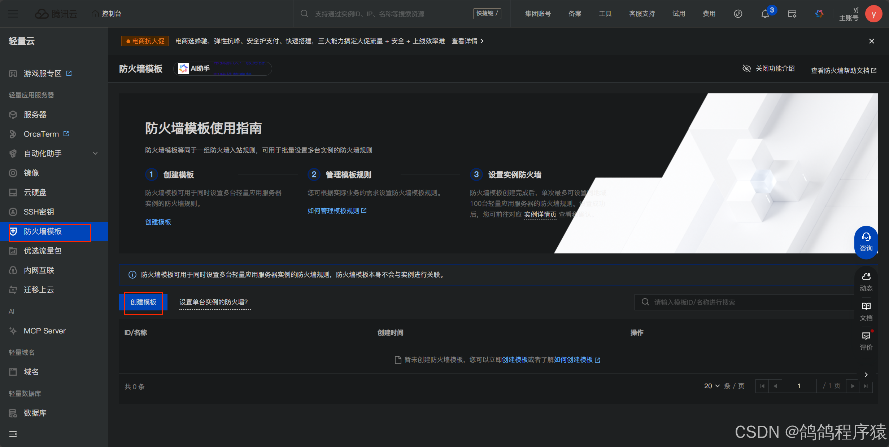Click the 评价 feedback icon
Viewport: 889px width, 447px height.
866,336
